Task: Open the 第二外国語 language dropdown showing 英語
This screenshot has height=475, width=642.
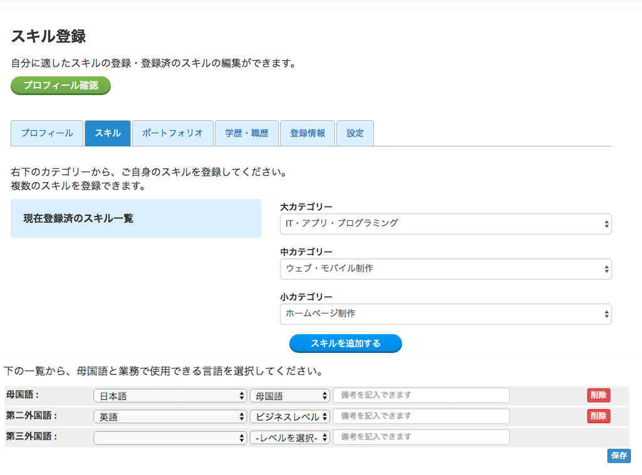Action: pyautogui.click(x=170, y=417)
